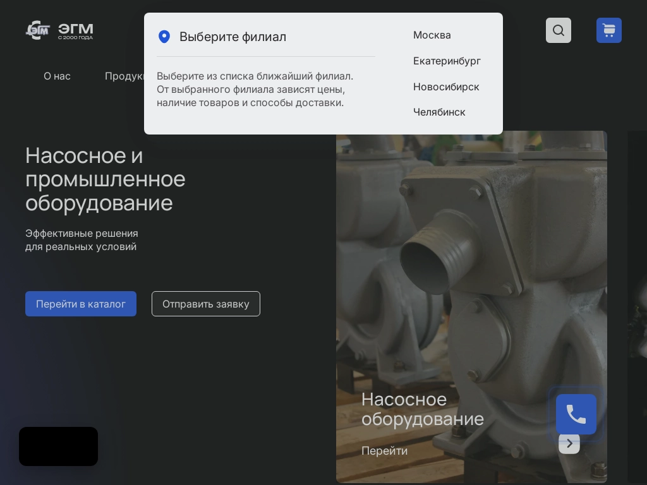Click Перейти link on pump card
Image resolution: width=647 pixels, height=485 pixels.
[x=385, y=451]
